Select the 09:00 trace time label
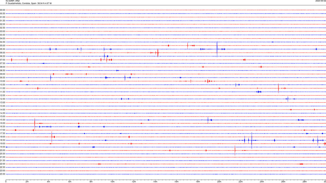This screenshot has width=326, height=183. point(2,74)
